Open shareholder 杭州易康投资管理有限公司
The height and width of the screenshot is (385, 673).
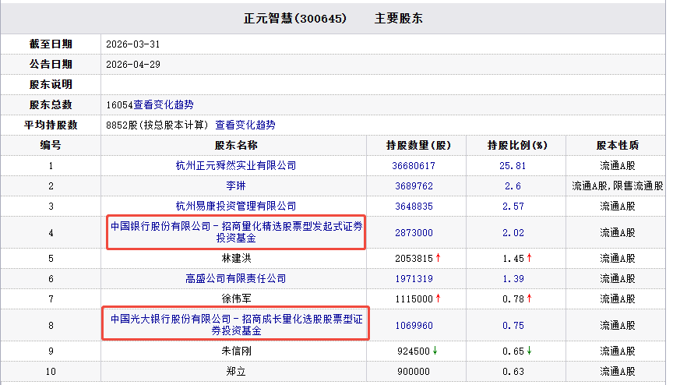[236, 206]
